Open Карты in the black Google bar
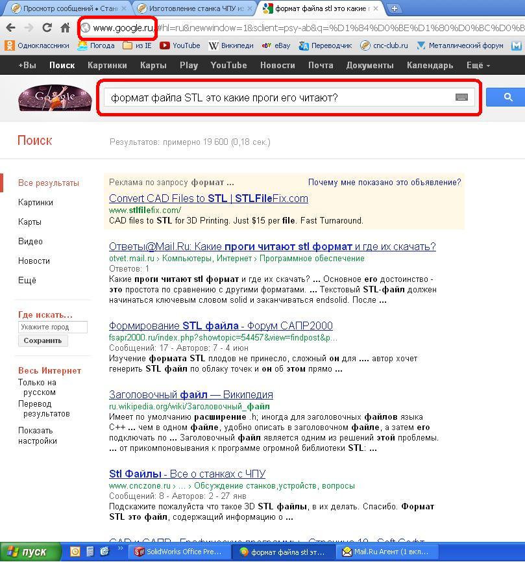The image size is (525, 562). [153, 65]
